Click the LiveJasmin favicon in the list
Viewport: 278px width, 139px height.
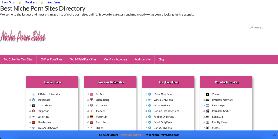pos(33,122)
